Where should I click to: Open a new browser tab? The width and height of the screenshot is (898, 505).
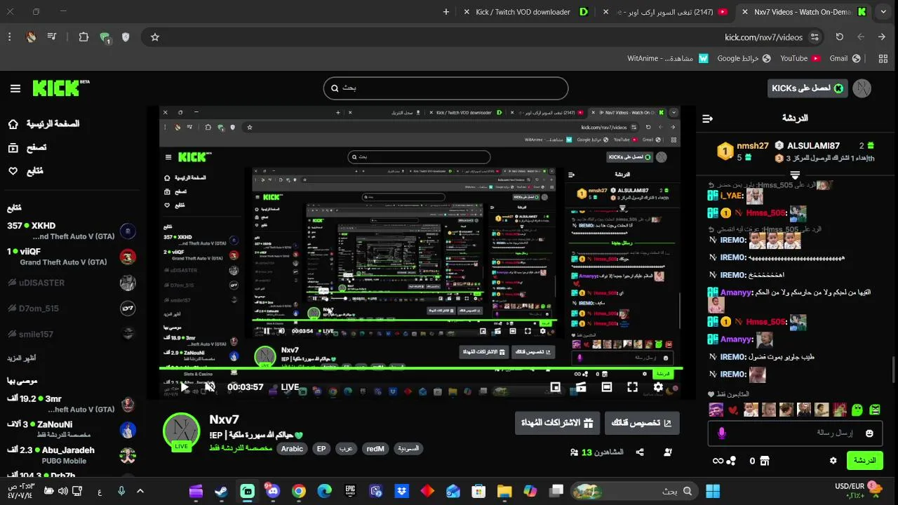(446, 12)
